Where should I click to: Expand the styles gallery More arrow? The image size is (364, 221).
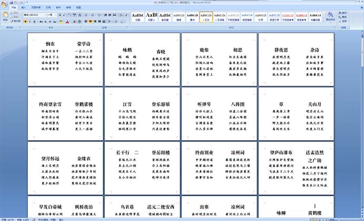pos(323,21)
